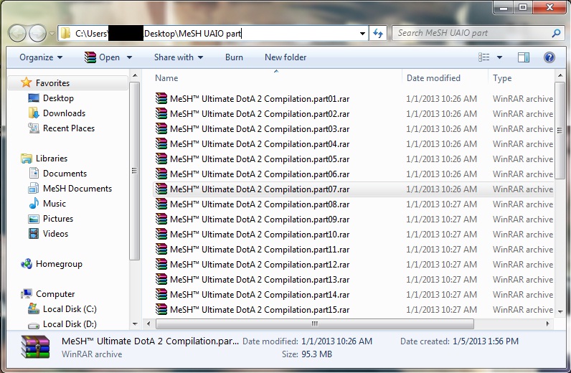Click the Burn toolbar button
Viewport: 571px width, 373px height.
[x=234, y=57]
